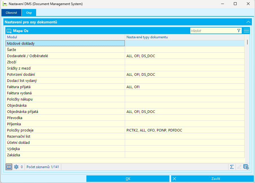Click the sum sigma icon
255x183 pixels.
coord(232,167)
